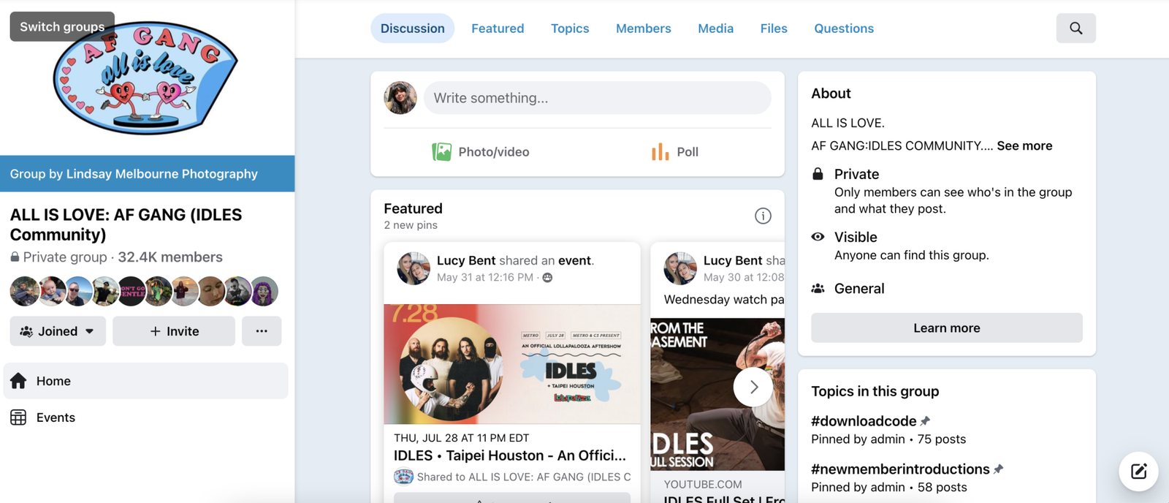The width and height of the screenshot is (1169, 503).
Task: Open the IDLES Full Session YouTube thumbnail
Action: 717,394
